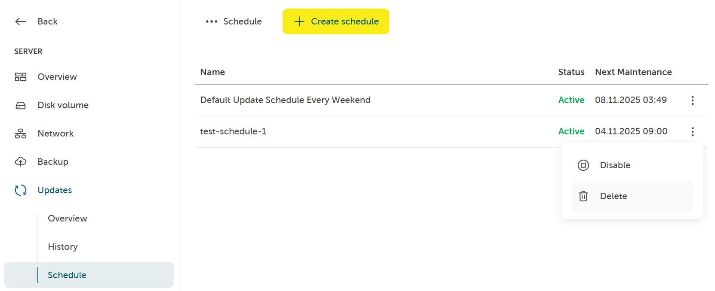
Task: Select Delete from the context menu
Action: click(x=613, y=196)
